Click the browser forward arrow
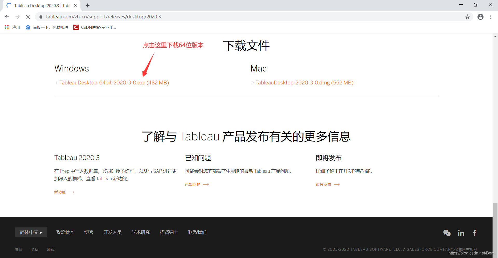 pyautogui.click(x=17, y=17)
